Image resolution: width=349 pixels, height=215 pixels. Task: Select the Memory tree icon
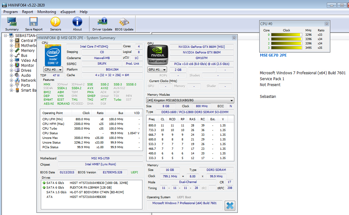(17, 50)
